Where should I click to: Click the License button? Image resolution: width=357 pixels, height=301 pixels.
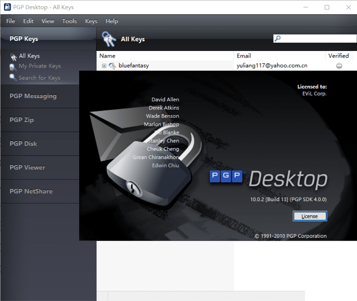310,216
